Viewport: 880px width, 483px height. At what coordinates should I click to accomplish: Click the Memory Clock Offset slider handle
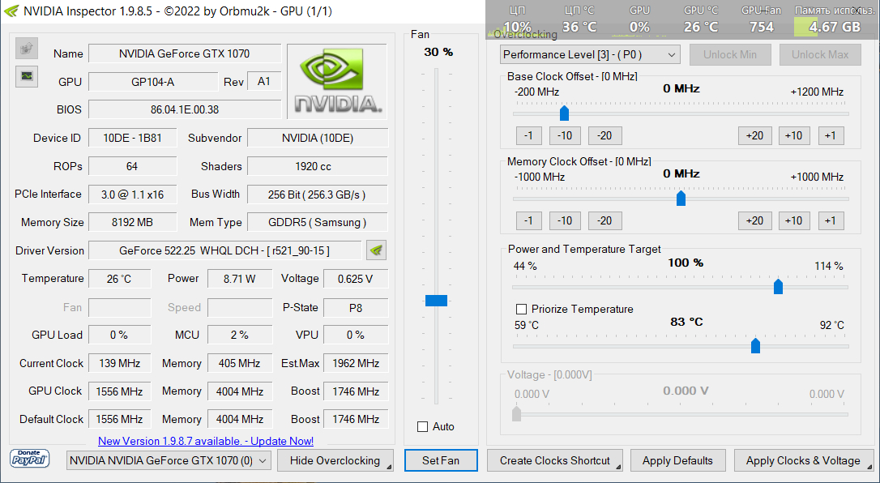coord(681,198)
